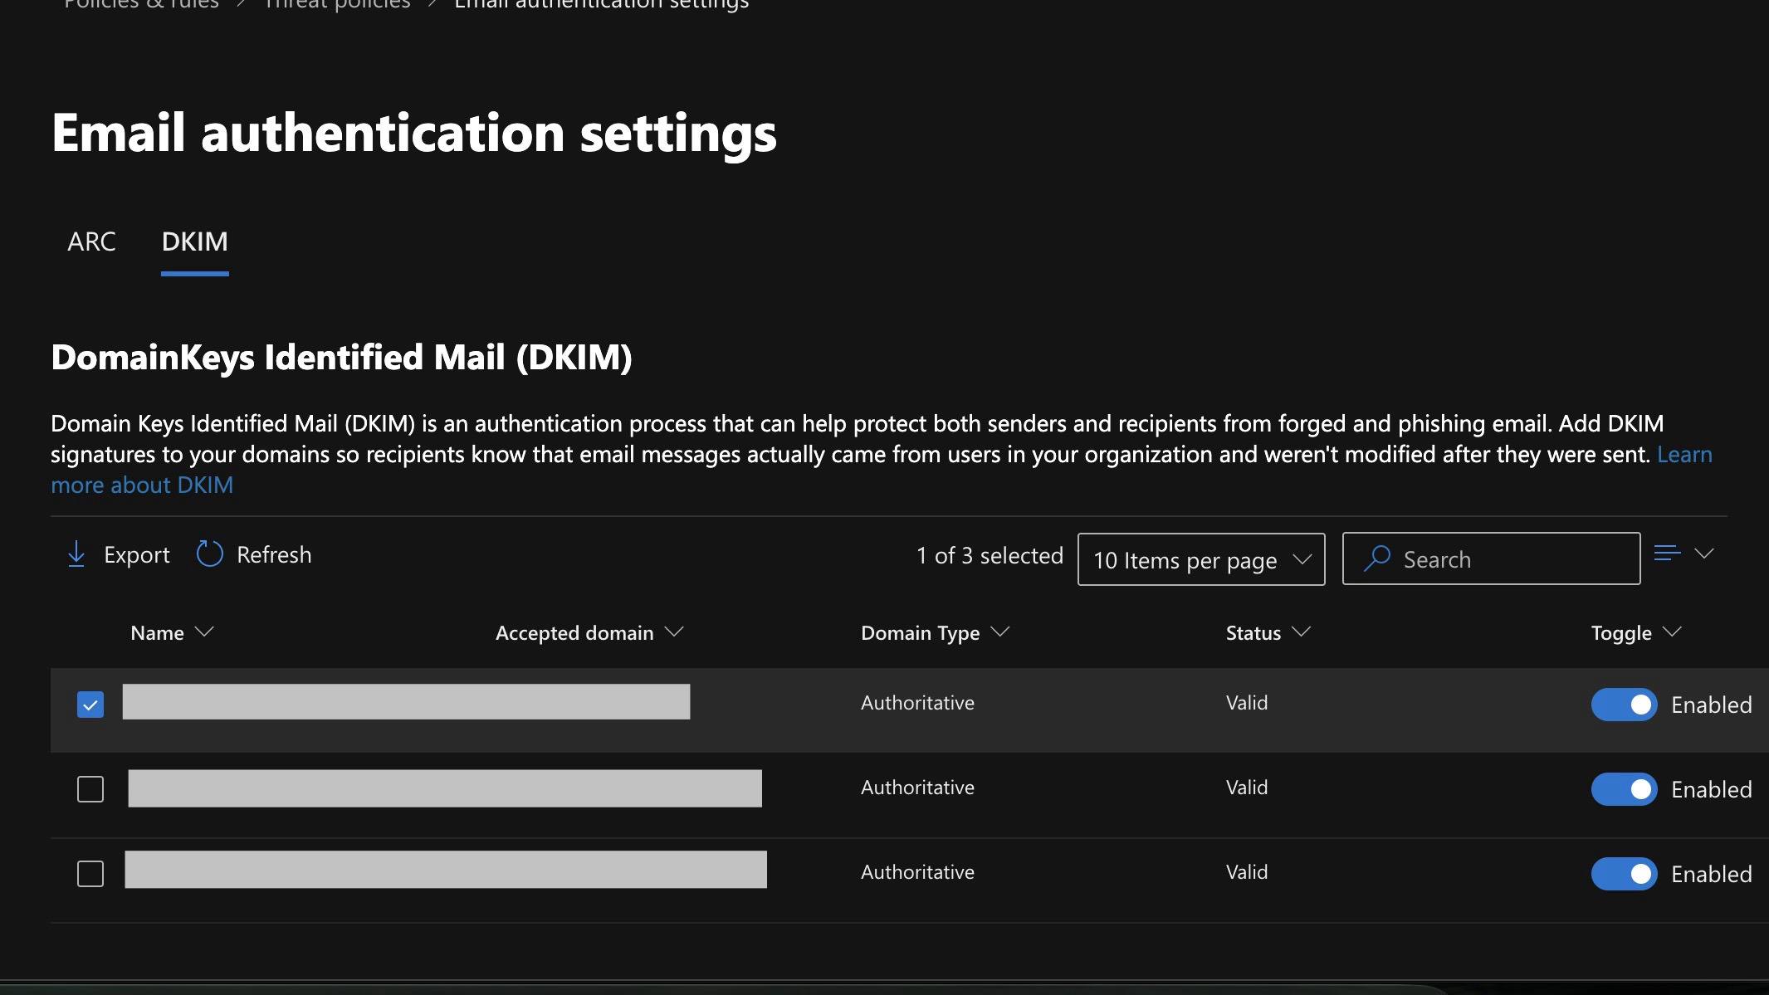Click the DomainKeys Identified Mail (DKIM) heading
Image resolution: width=1769 pixels, height=995 pixels.
[341, 358]
